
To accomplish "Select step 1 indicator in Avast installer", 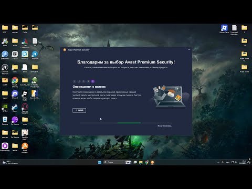I will click(x=75, y=81).
